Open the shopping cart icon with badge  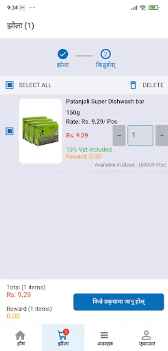[63, 335]
